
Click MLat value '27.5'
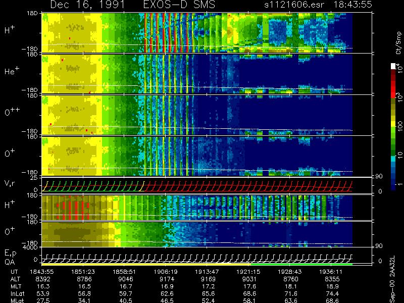pyautogui.click(x=43, y=300)
